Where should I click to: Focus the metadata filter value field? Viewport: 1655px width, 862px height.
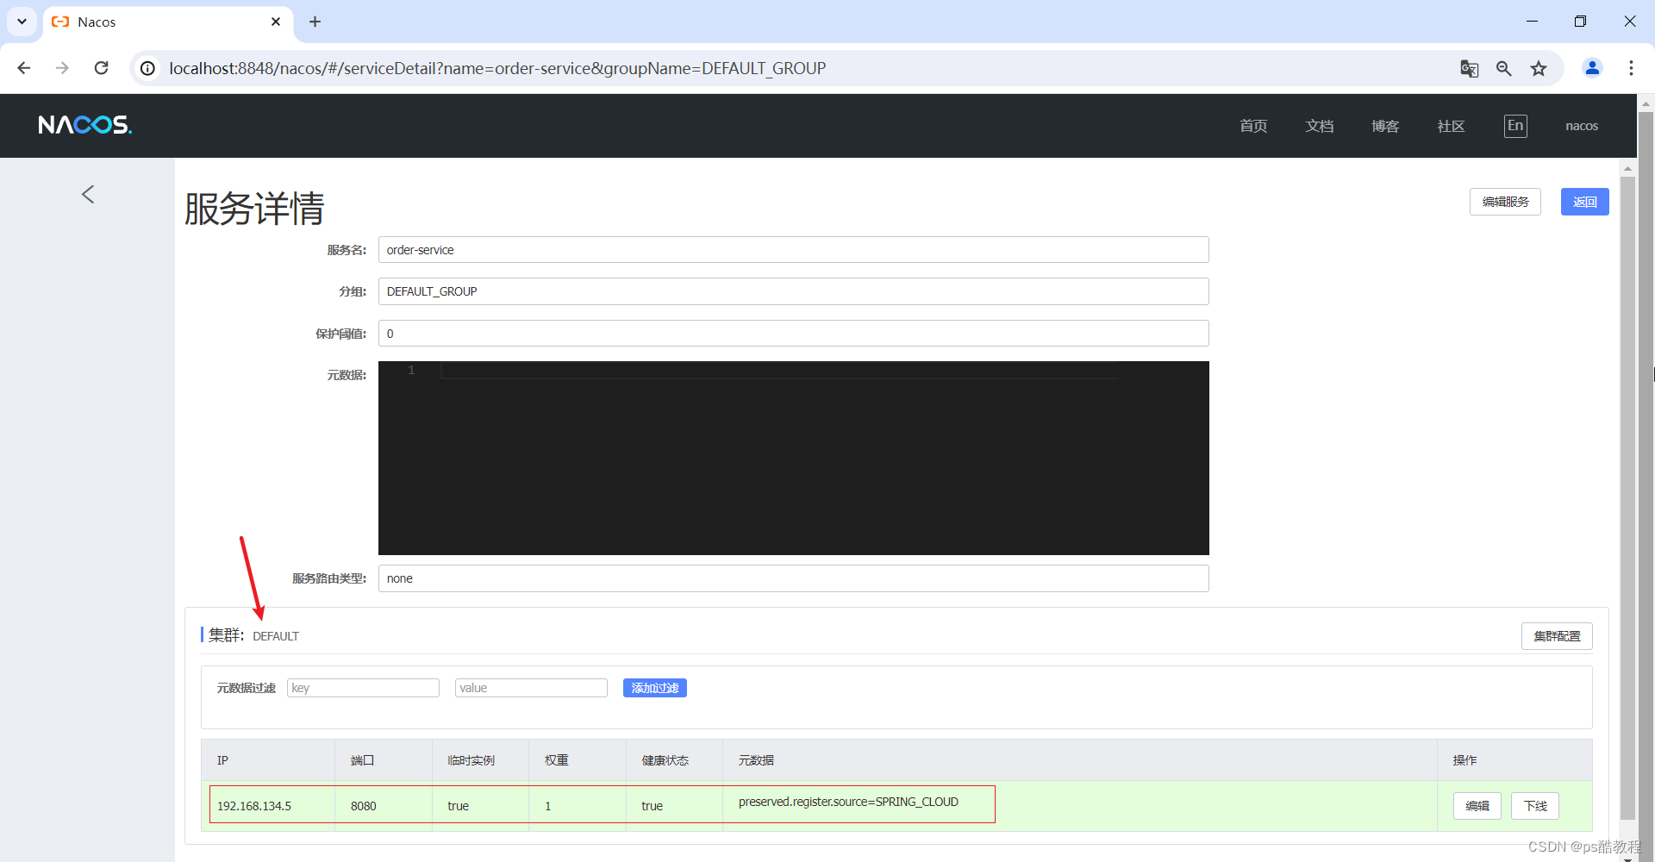click(x=531, y=688)
